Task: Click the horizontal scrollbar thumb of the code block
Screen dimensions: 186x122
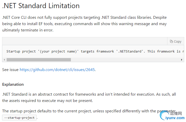Action: coord(39,60)
